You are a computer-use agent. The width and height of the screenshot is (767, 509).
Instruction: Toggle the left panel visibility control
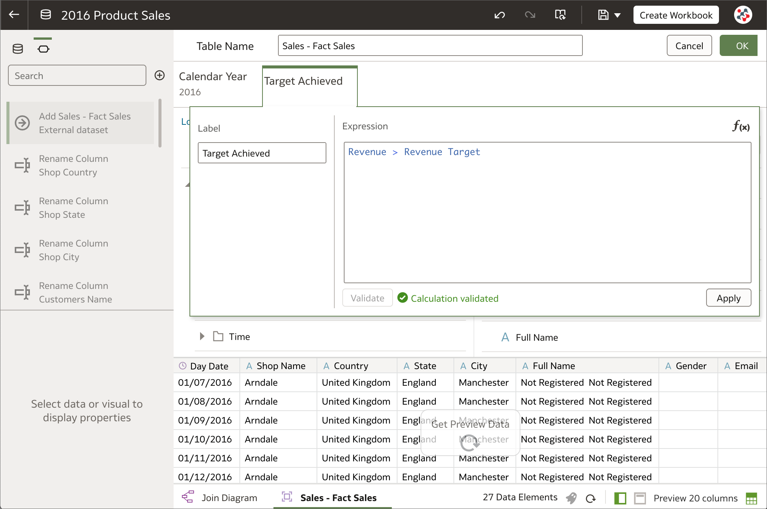[620, 498]
